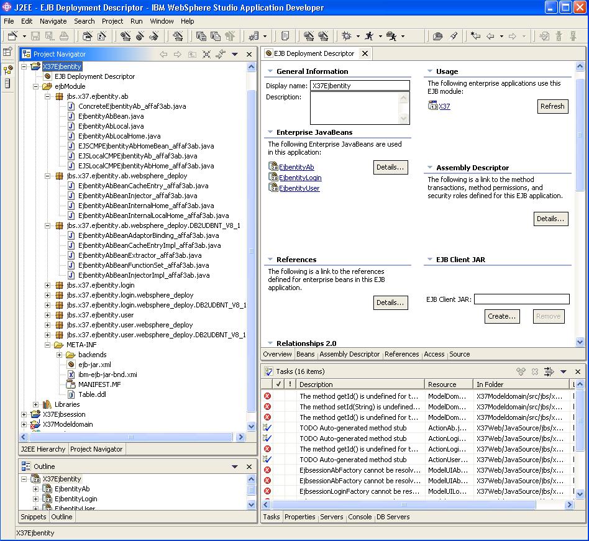Click the Open a Perspective sidebar icon
The height and width of the screenshot is (541, 589).
click(7, 52)
